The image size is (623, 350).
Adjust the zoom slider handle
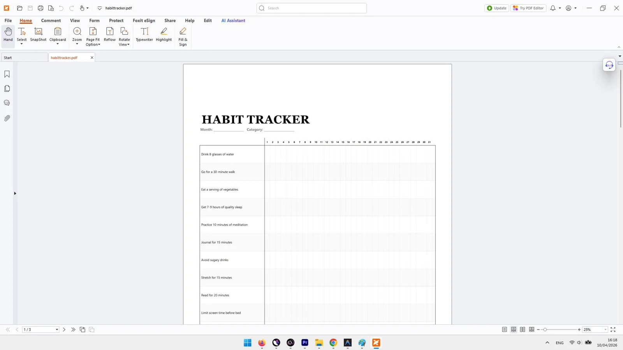point(545,330)
